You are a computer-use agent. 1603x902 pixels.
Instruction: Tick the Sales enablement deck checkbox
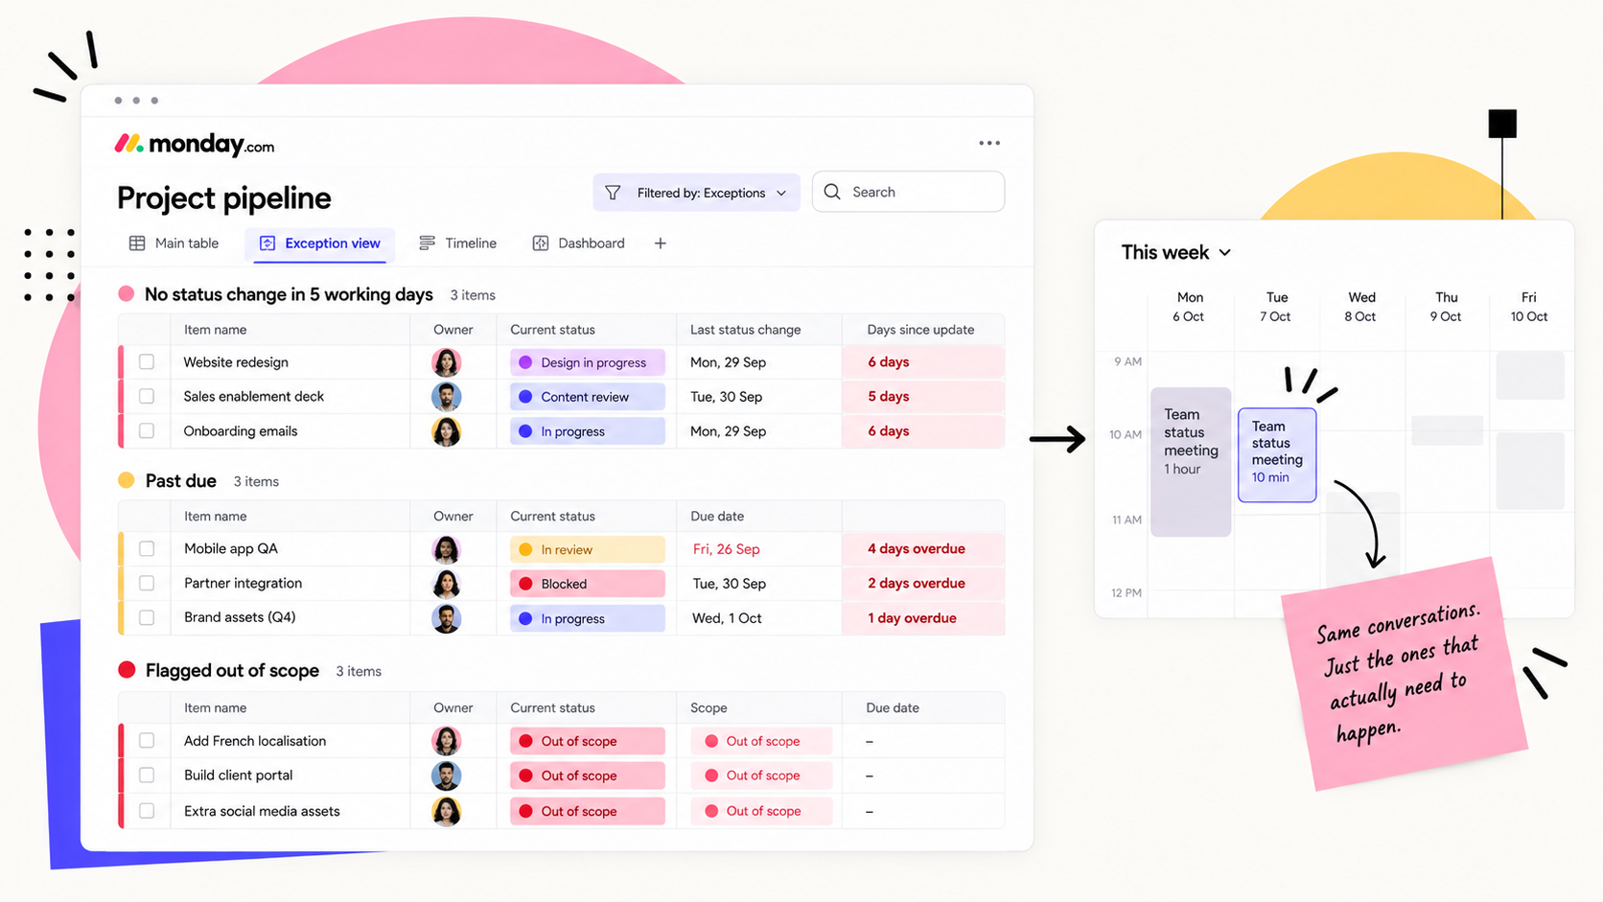(147, 396)
